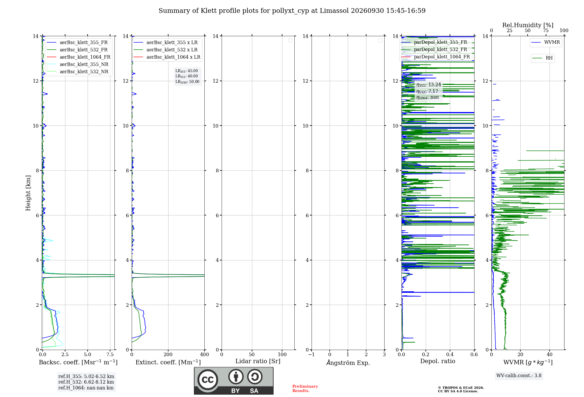This screenshot has width=584, height=397.
Task: Click the ShareAlike SA circular arrow icon
Action: (255, 377)
